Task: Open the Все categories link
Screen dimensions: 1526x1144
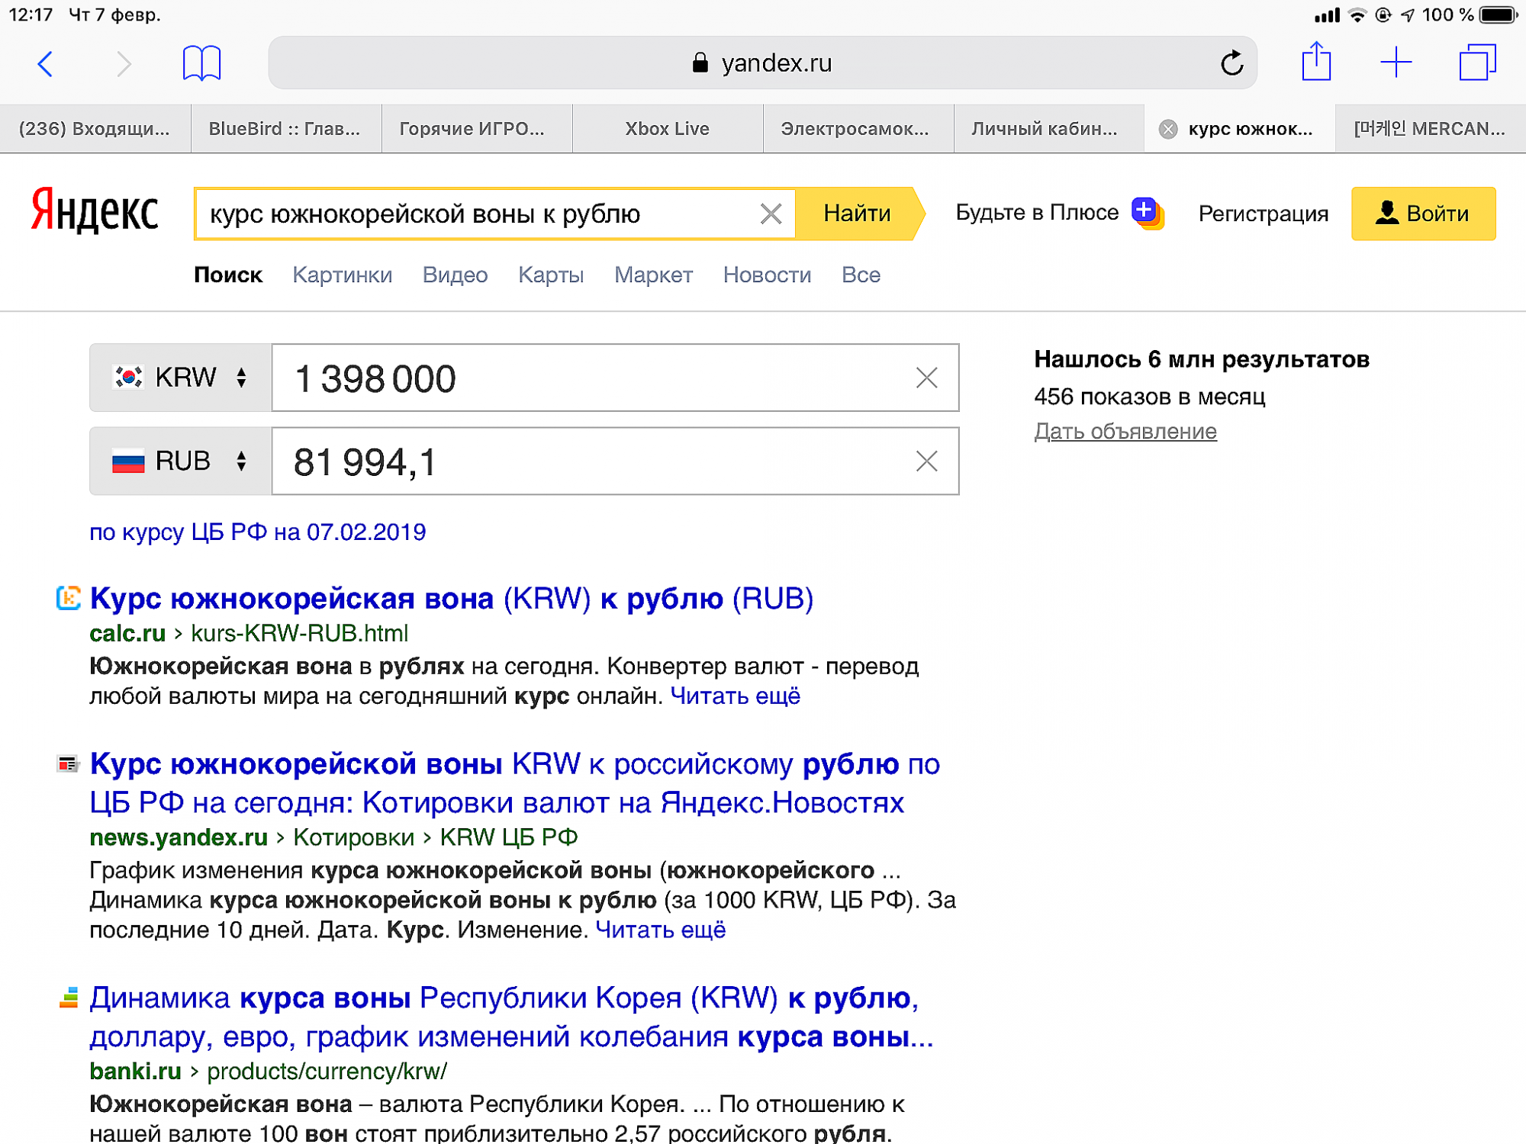Action: (861, 275)
